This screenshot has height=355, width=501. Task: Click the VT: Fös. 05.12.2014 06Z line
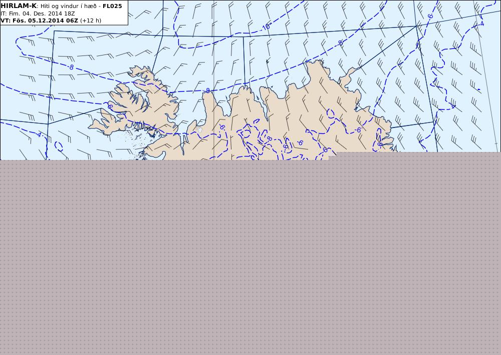tap(39, 20)
